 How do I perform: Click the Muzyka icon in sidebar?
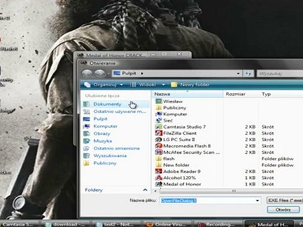click(86, 141)
